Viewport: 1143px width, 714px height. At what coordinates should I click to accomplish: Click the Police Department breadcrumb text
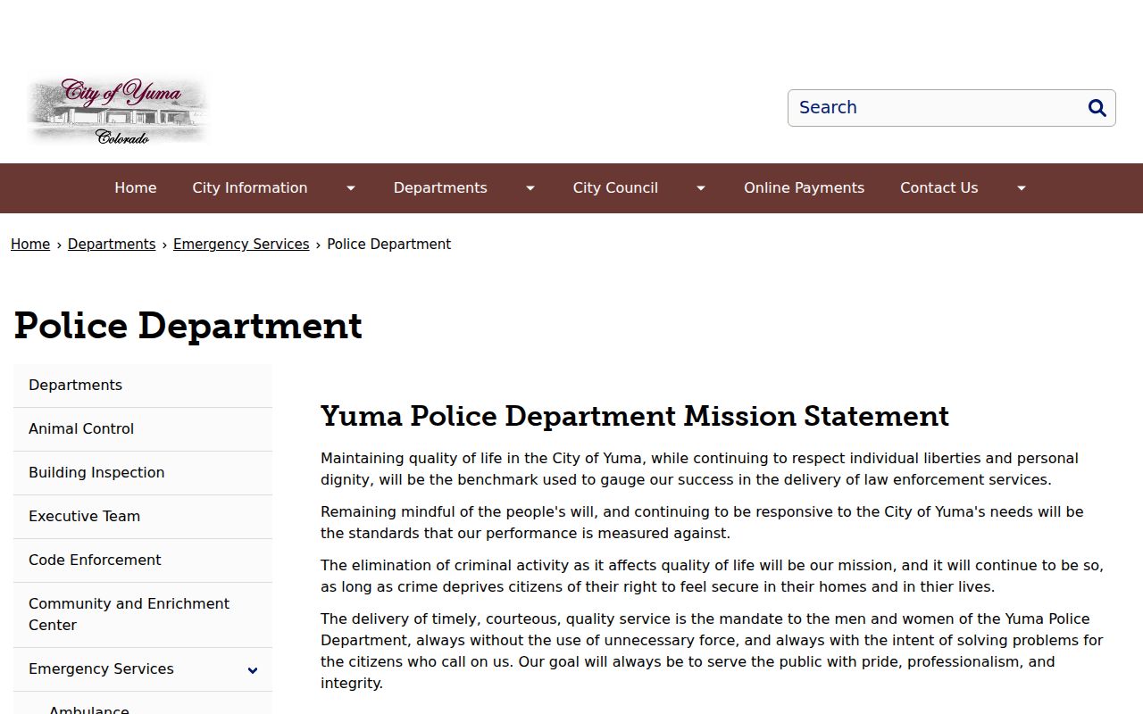tap(388, 245)
